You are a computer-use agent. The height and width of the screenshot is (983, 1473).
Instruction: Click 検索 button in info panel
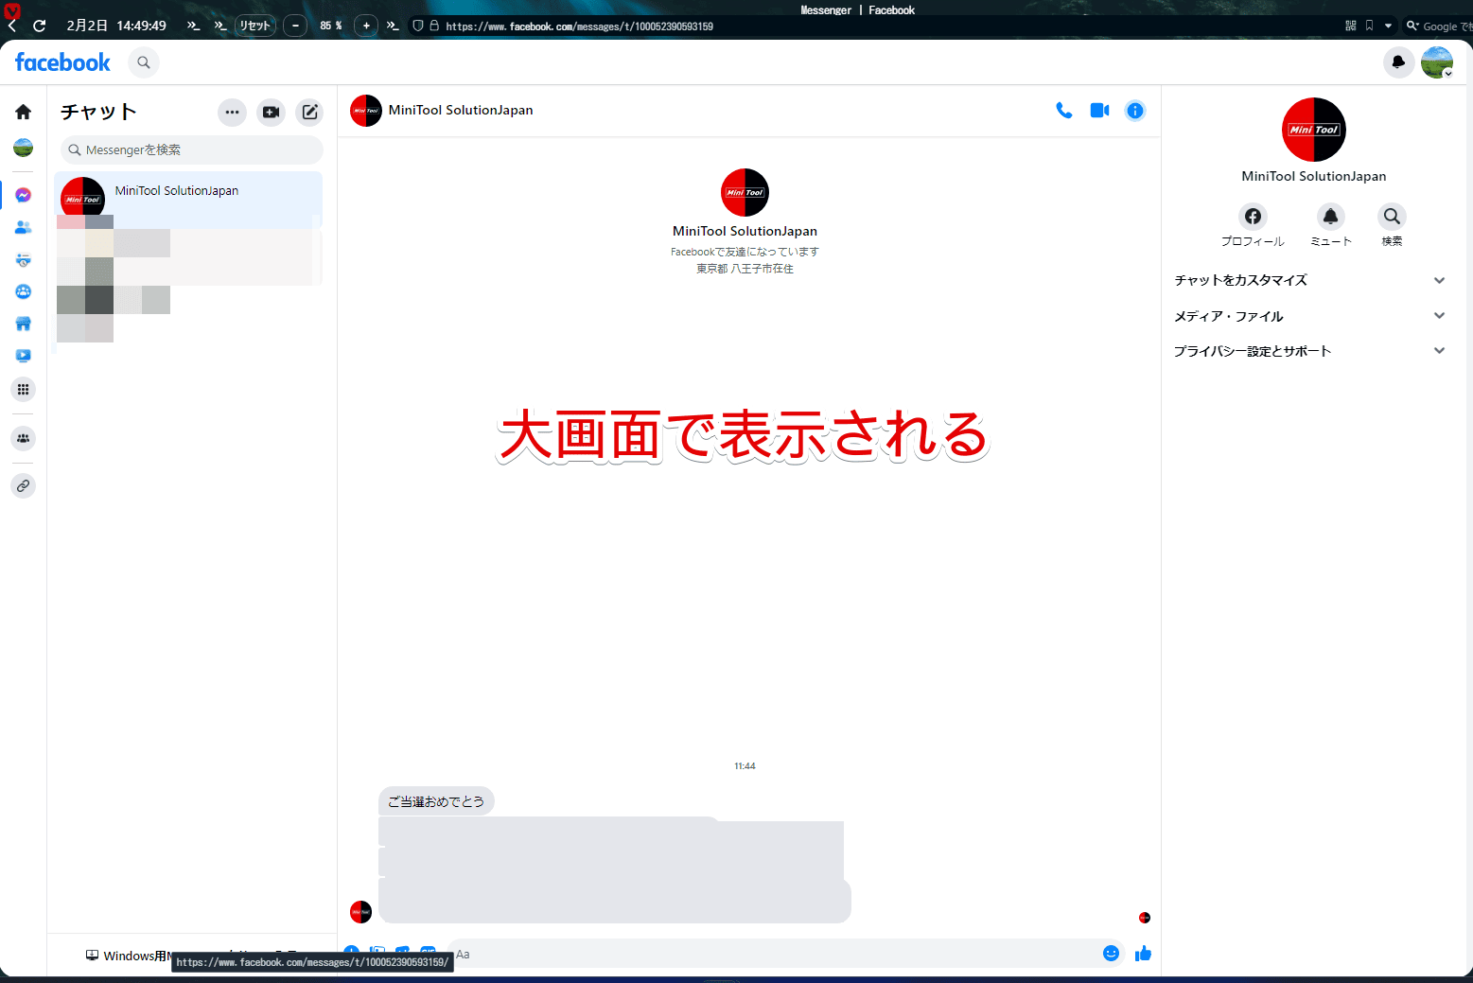click(1392, 225)
